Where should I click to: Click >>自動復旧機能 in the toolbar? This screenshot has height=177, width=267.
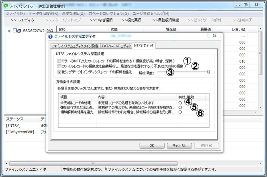coord(166,20)
